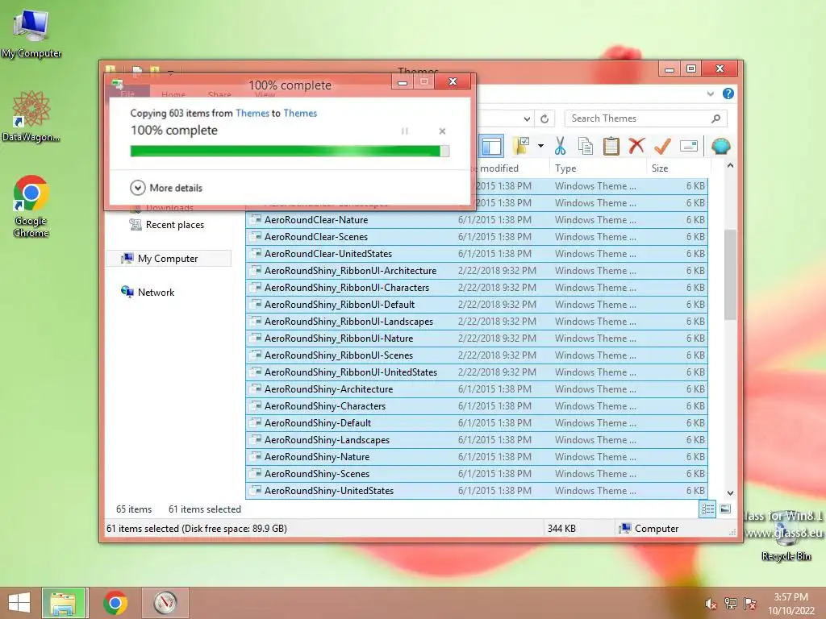The height and width of the screenshot is (619, 826).
Task: Click the Action Center flag tray icon
Action: coord(749,604)
